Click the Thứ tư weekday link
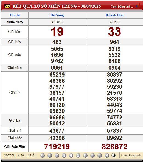The image size is (143, 162). 15,15
